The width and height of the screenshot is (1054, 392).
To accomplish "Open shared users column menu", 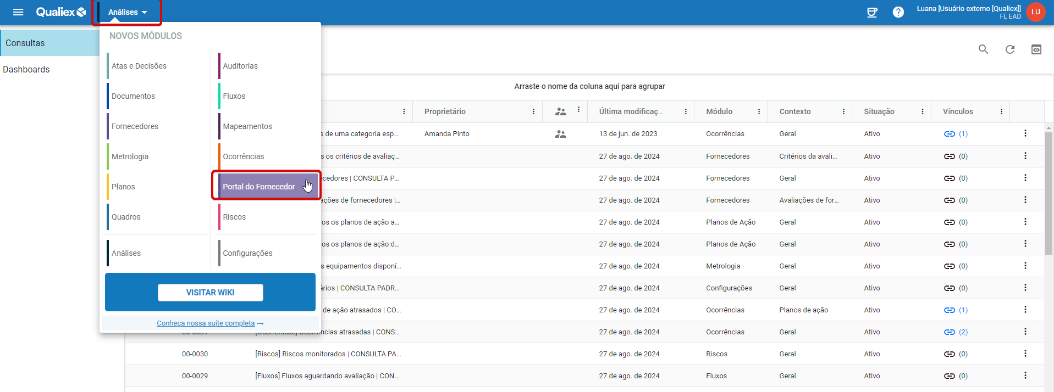I will point(578,110).
